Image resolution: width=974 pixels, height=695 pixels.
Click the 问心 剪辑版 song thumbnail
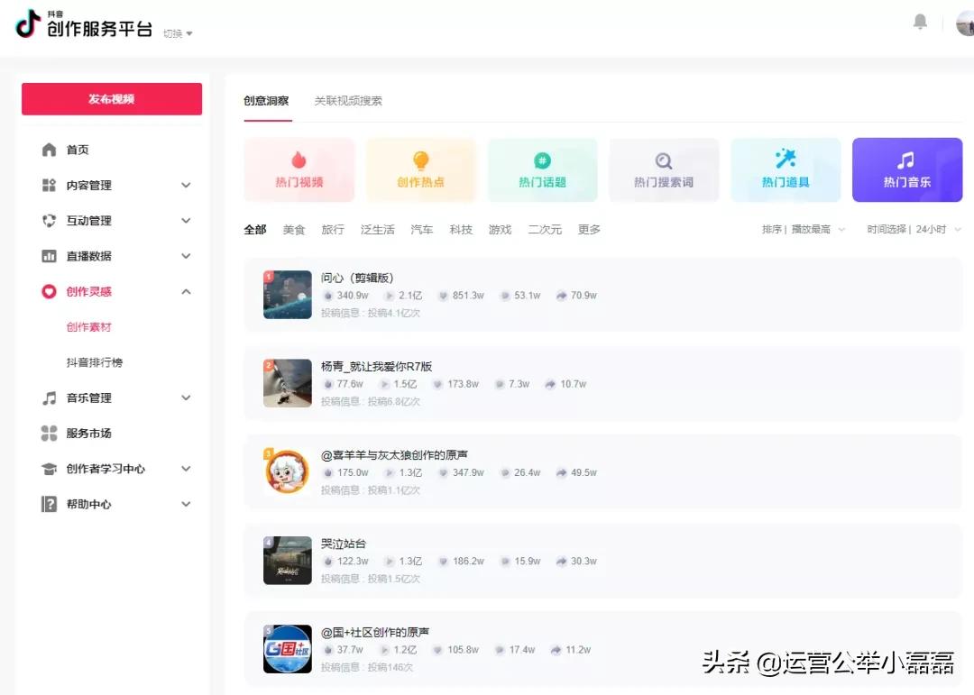click(287, 296)
